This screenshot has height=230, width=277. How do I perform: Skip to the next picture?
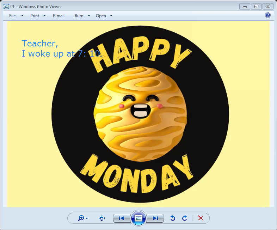pyautogui.click(x=155, y=218)
